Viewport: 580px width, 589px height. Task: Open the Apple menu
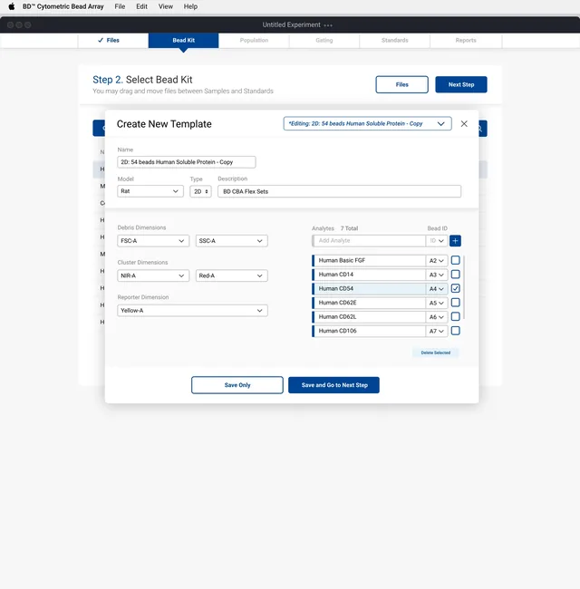tap(12, 6)
